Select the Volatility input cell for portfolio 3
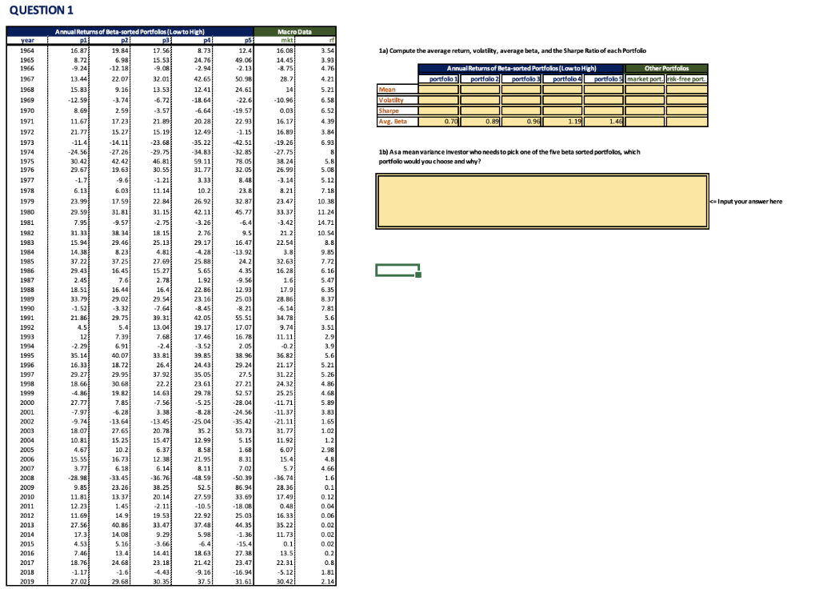Image resolution: width=819 pixels, height=605 pixels. tap(521, 100)
